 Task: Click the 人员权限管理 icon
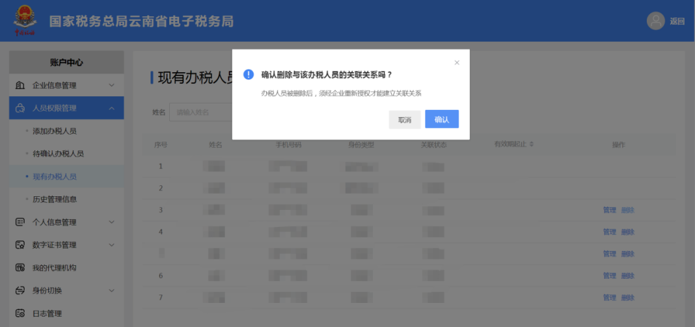pos(20,108)
